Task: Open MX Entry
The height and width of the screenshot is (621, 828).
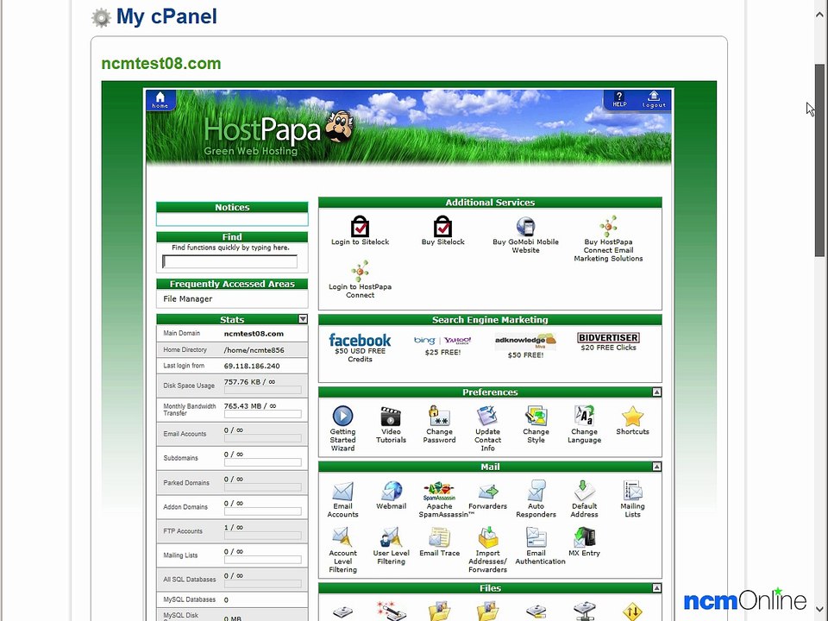Action: [x=584, y=543]
